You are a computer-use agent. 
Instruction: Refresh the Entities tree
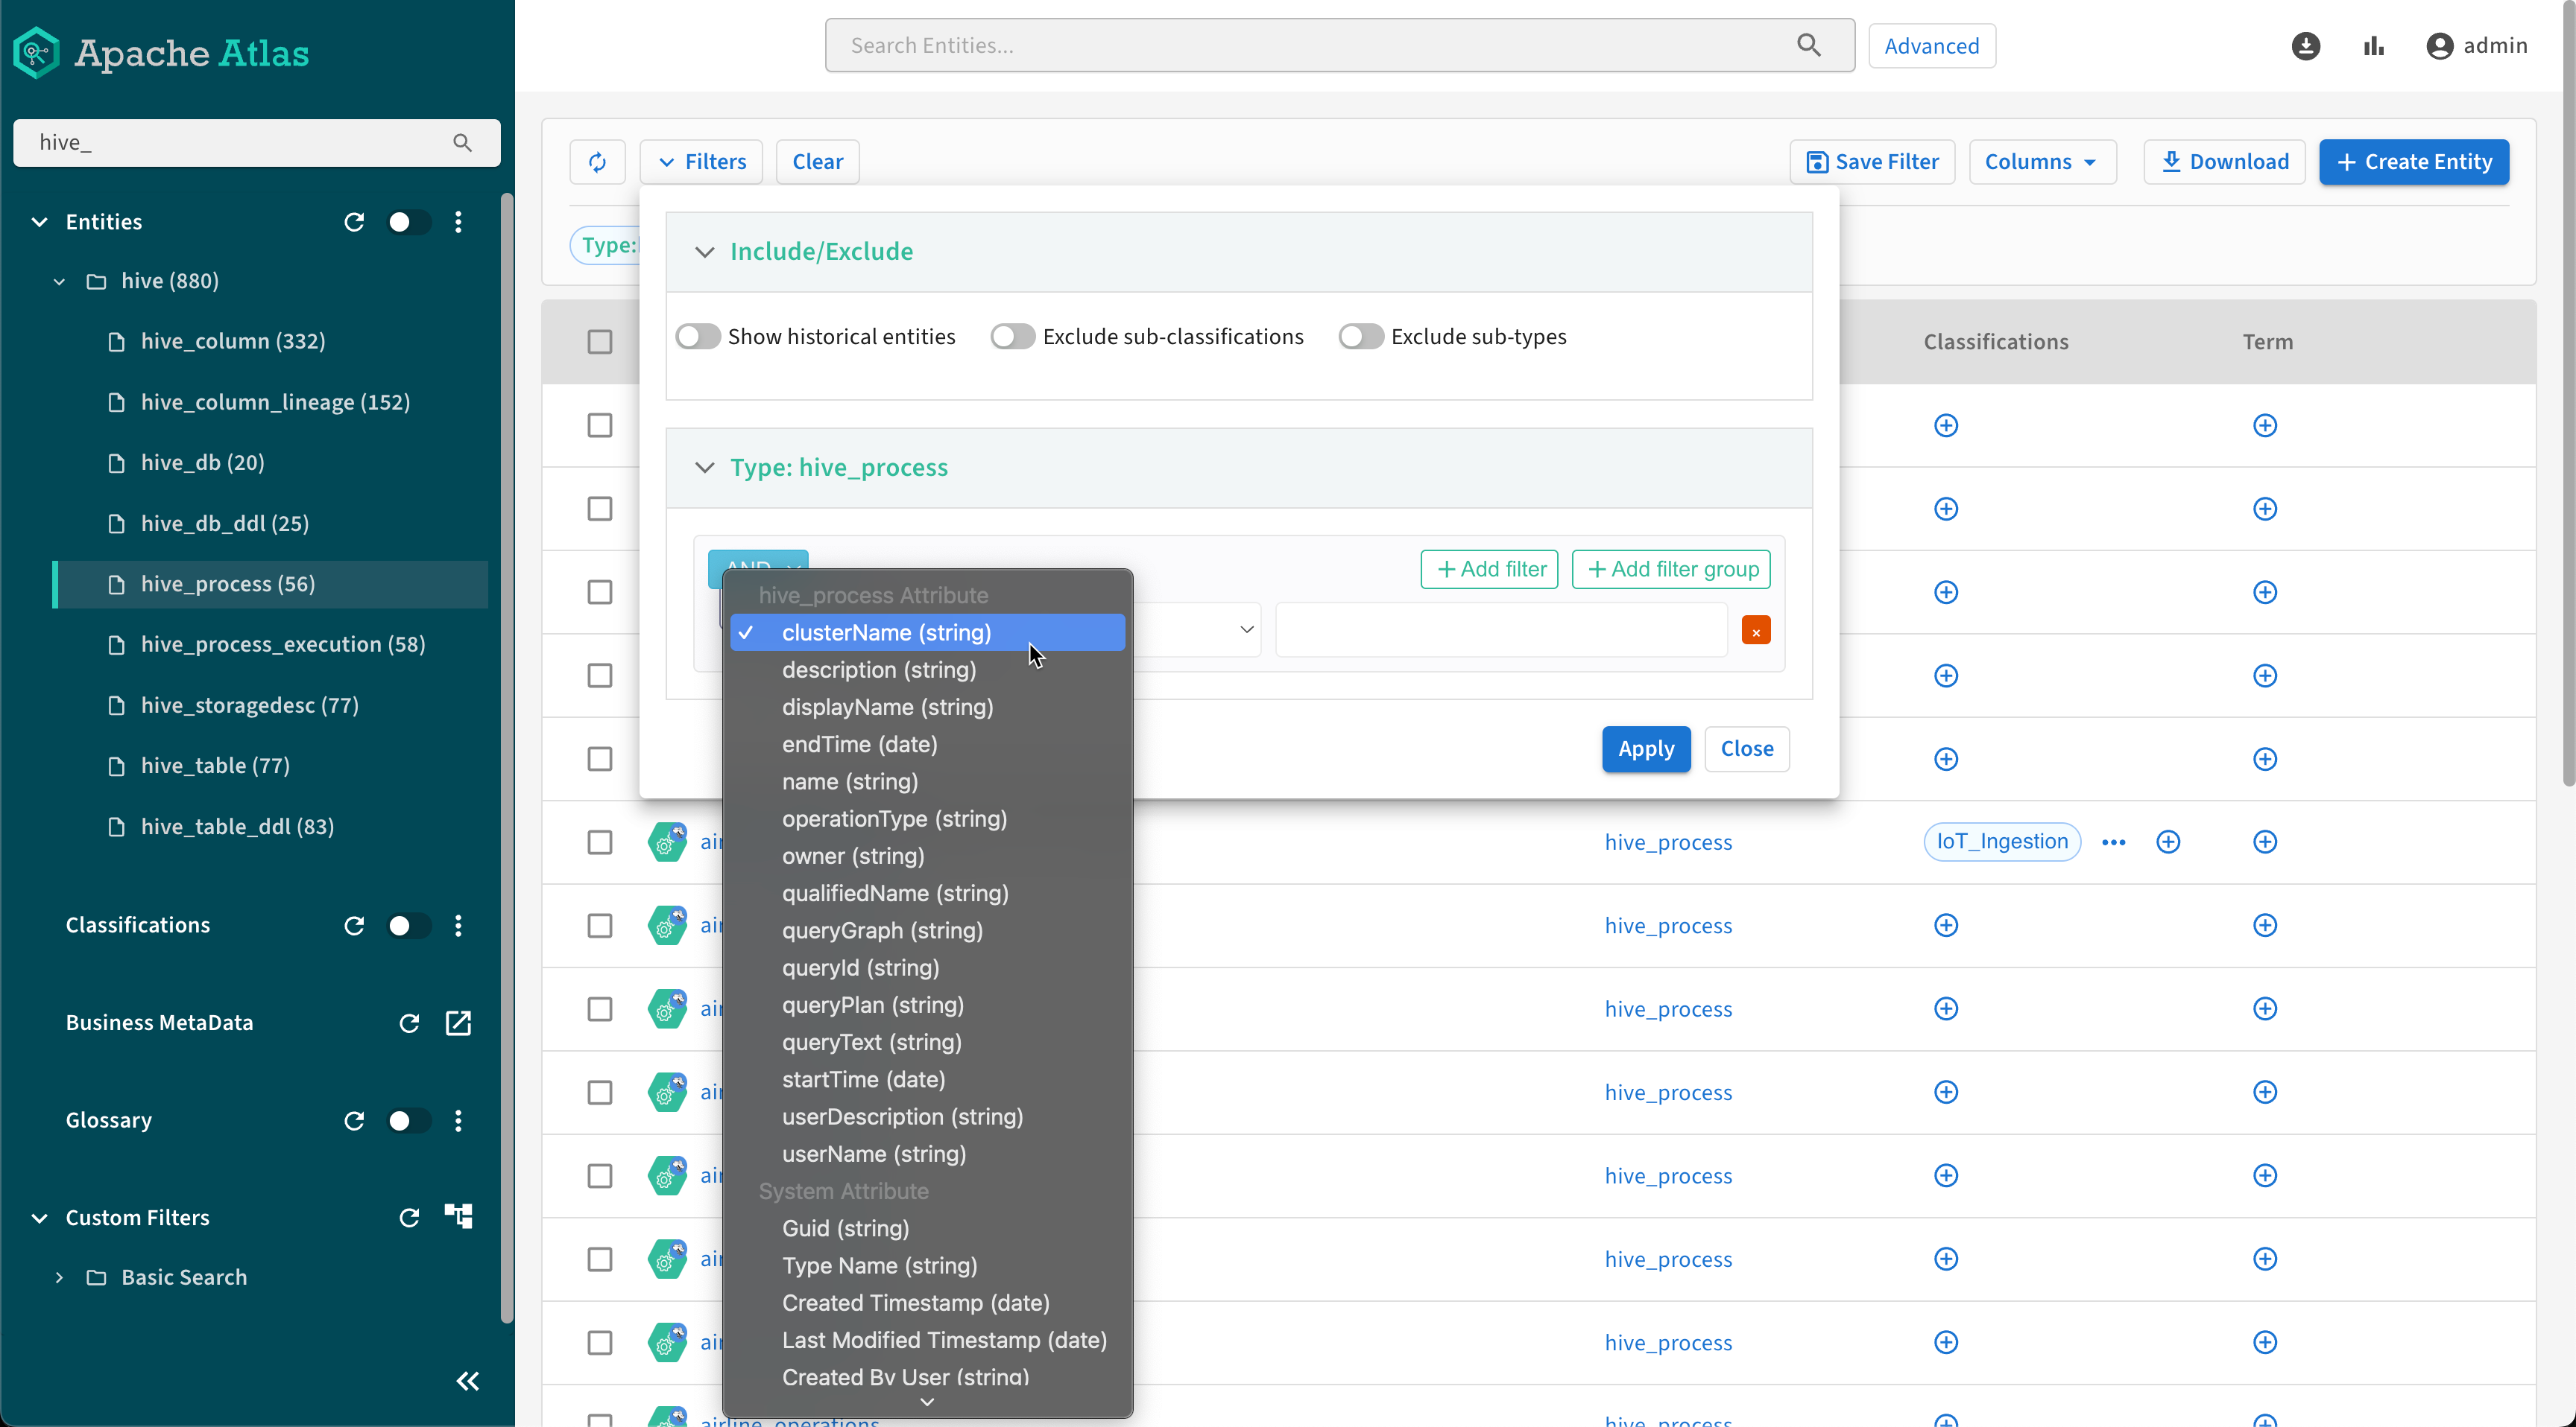[354, 222]
